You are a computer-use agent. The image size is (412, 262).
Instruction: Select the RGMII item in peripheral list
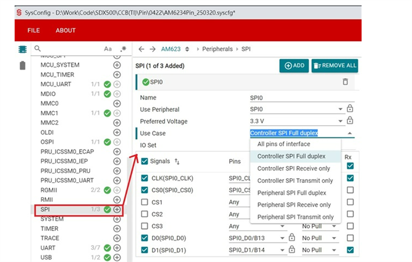tap(49, 190)
